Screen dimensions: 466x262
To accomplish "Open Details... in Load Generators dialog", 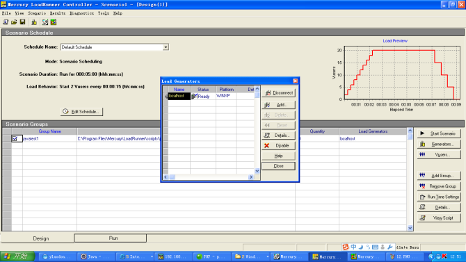I will pos(278,136).
